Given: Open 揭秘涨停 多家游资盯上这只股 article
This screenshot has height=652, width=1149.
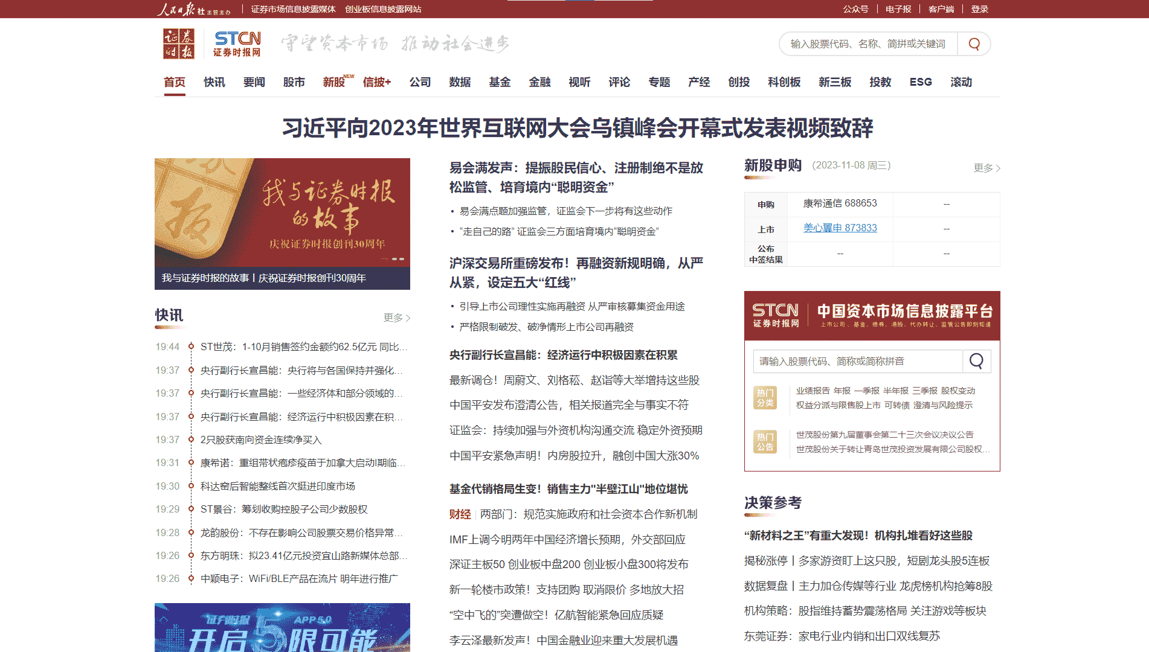Looking at the screenshot, I should pyautogui.click(x=867, y=561).
